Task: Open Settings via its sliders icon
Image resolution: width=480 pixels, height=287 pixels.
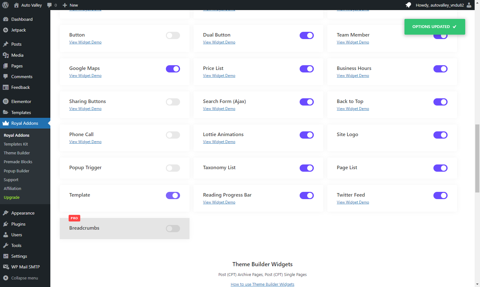Action: point(6,256)
